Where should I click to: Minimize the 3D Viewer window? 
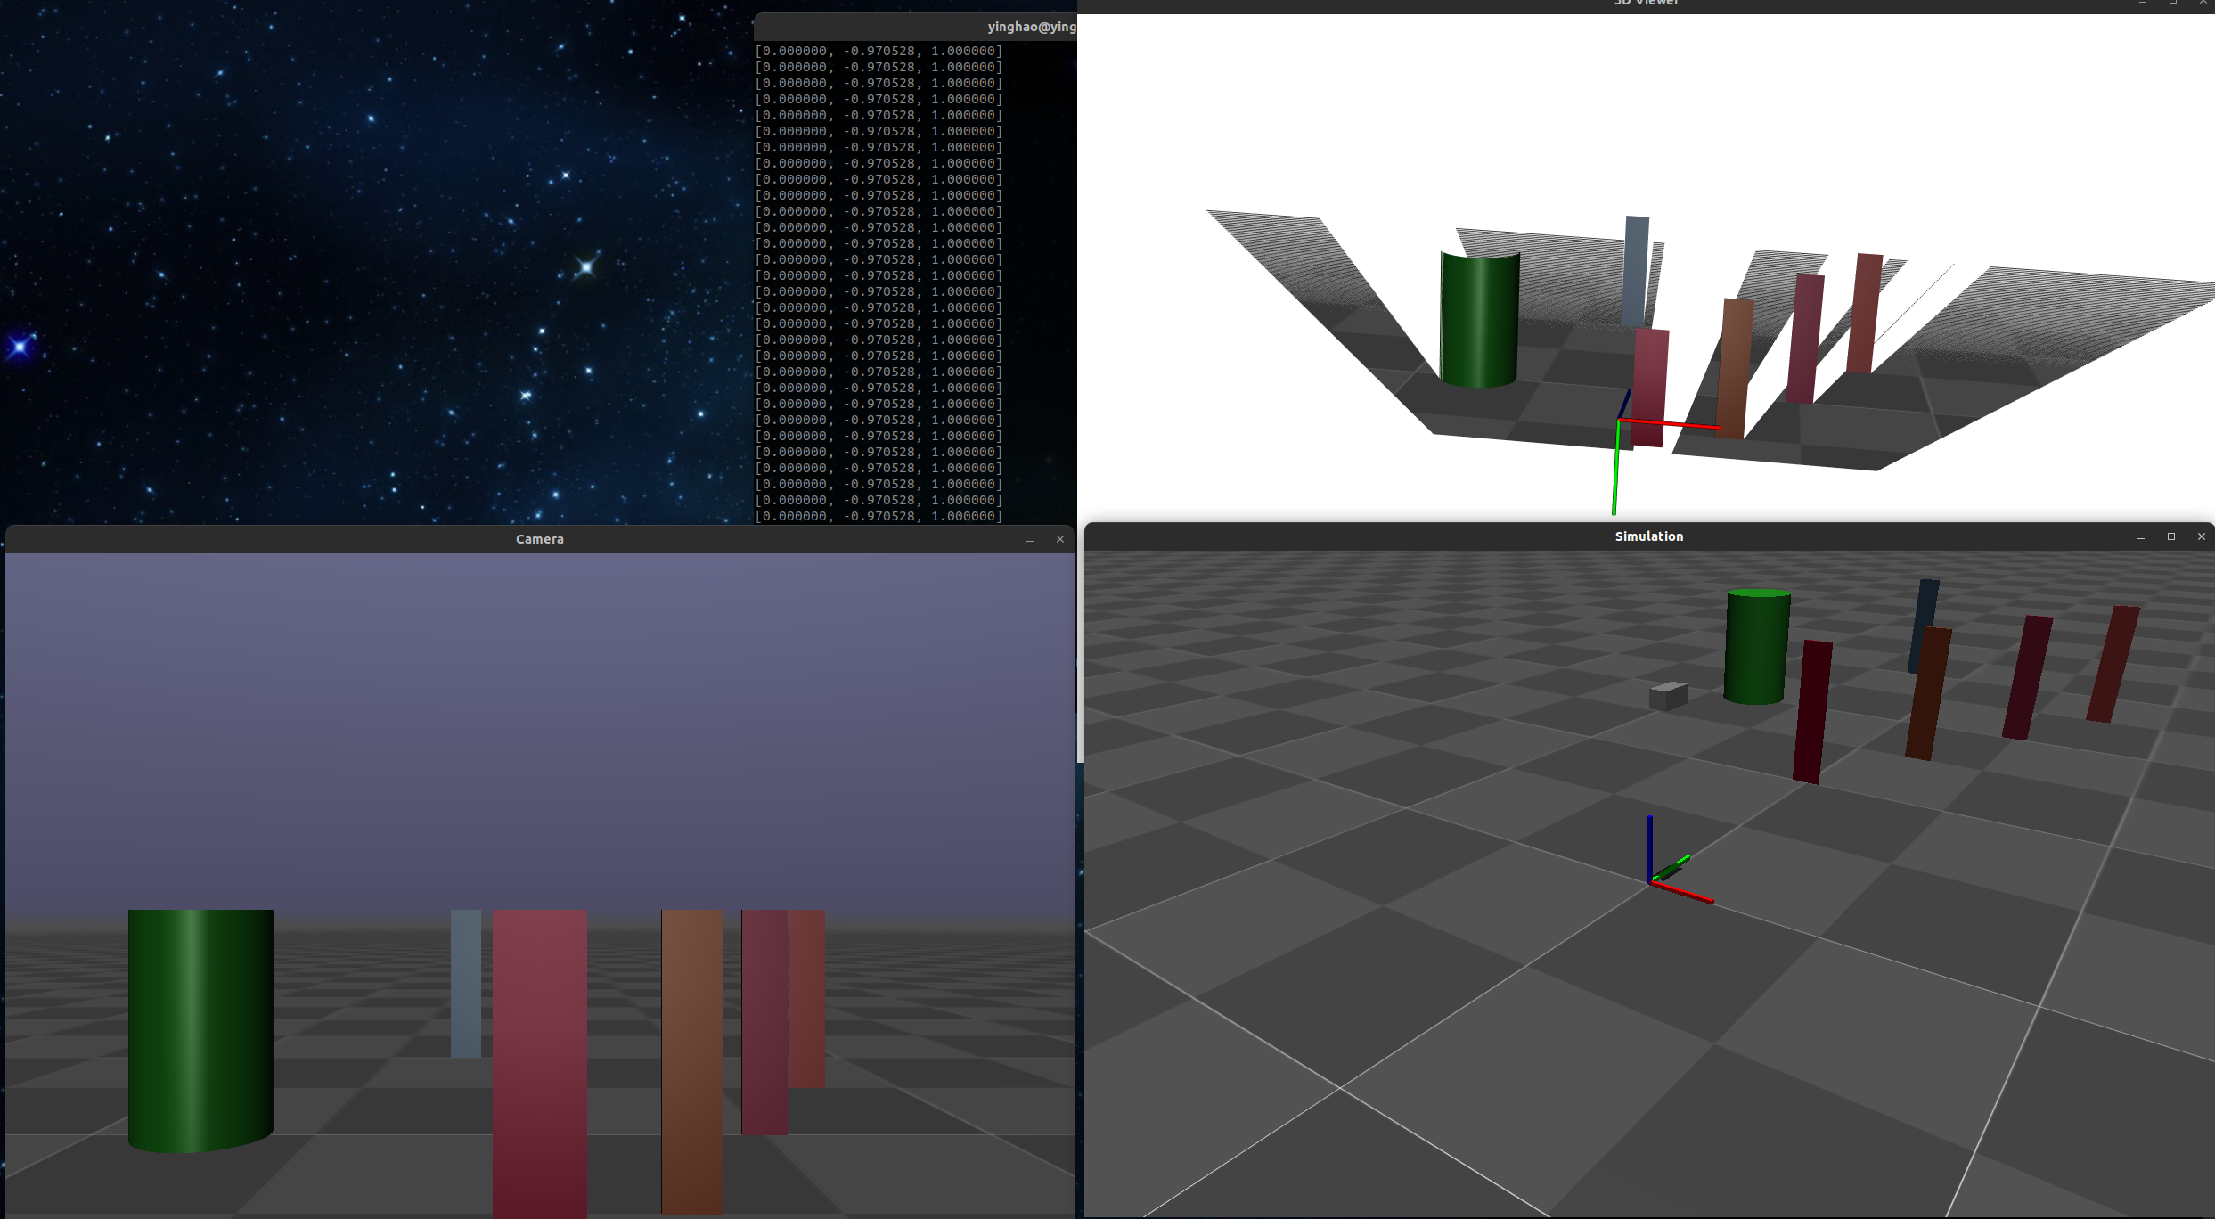tap(2144, 3)
